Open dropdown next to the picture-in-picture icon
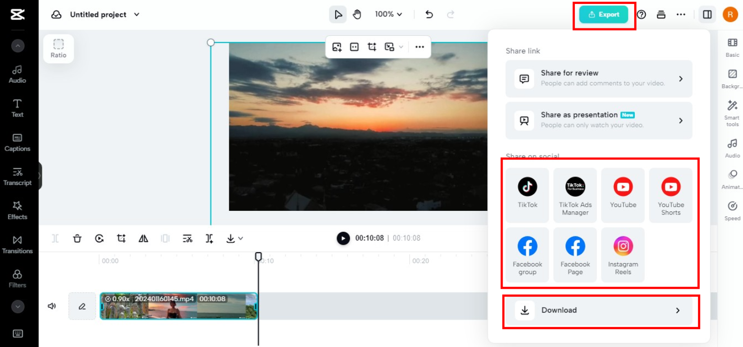Viewport: 743px width, 347px height. [401, 47]
